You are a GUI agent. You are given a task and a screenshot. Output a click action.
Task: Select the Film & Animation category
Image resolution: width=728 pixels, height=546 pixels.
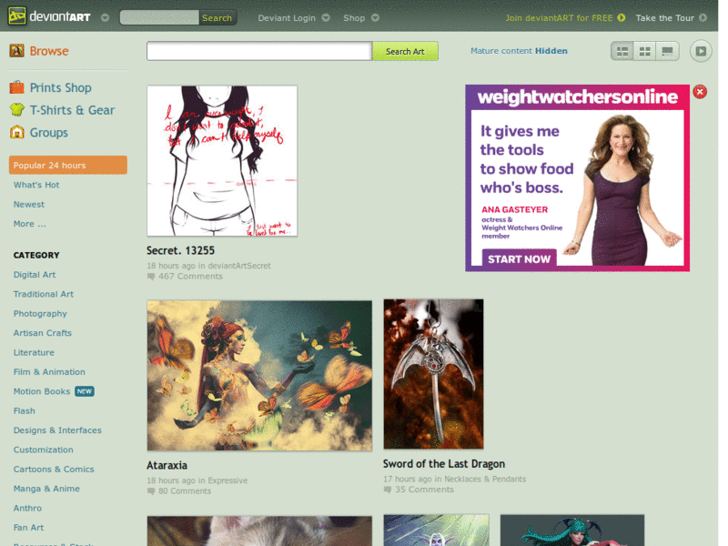tap(49, 372)
